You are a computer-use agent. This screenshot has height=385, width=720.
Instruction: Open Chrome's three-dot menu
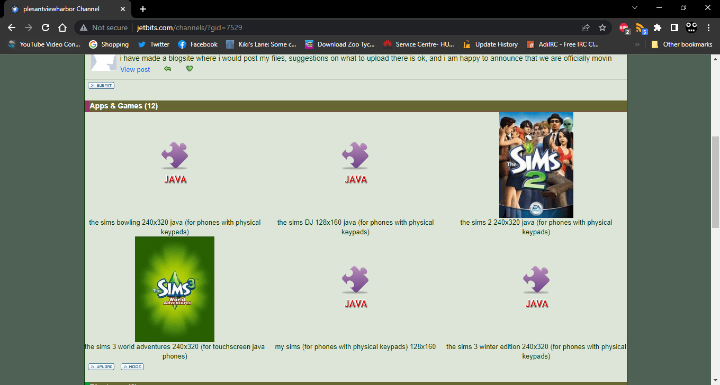tap(708, 27)
